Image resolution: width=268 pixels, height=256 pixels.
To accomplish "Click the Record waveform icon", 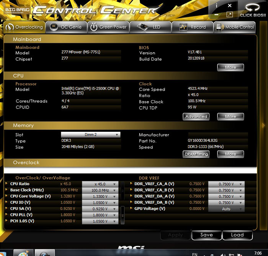I will tap(183, 27).
